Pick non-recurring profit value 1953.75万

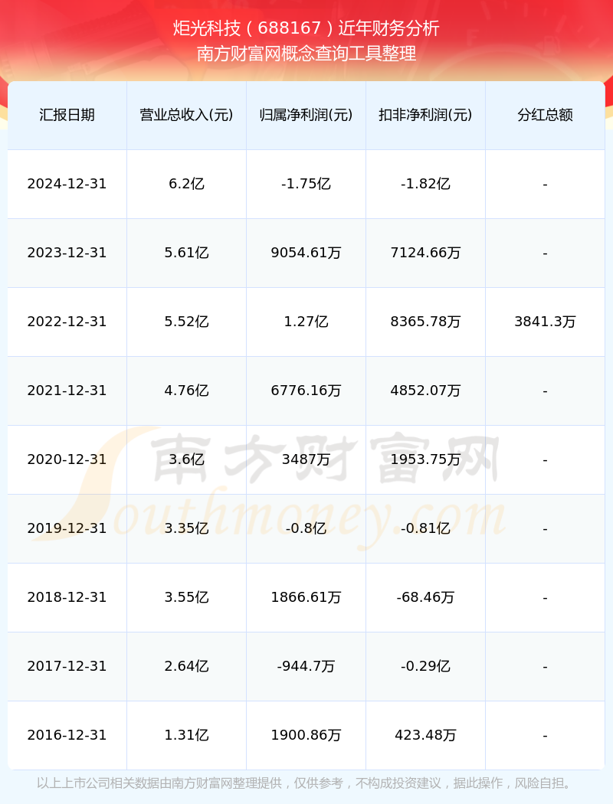pos(425,459)
